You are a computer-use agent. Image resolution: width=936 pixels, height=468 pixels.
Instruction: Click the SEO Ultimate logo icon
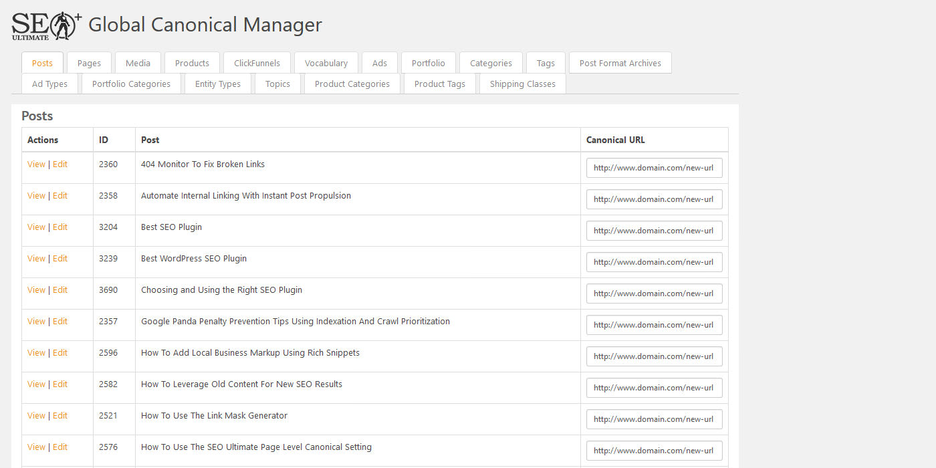[x=46, y=25]
